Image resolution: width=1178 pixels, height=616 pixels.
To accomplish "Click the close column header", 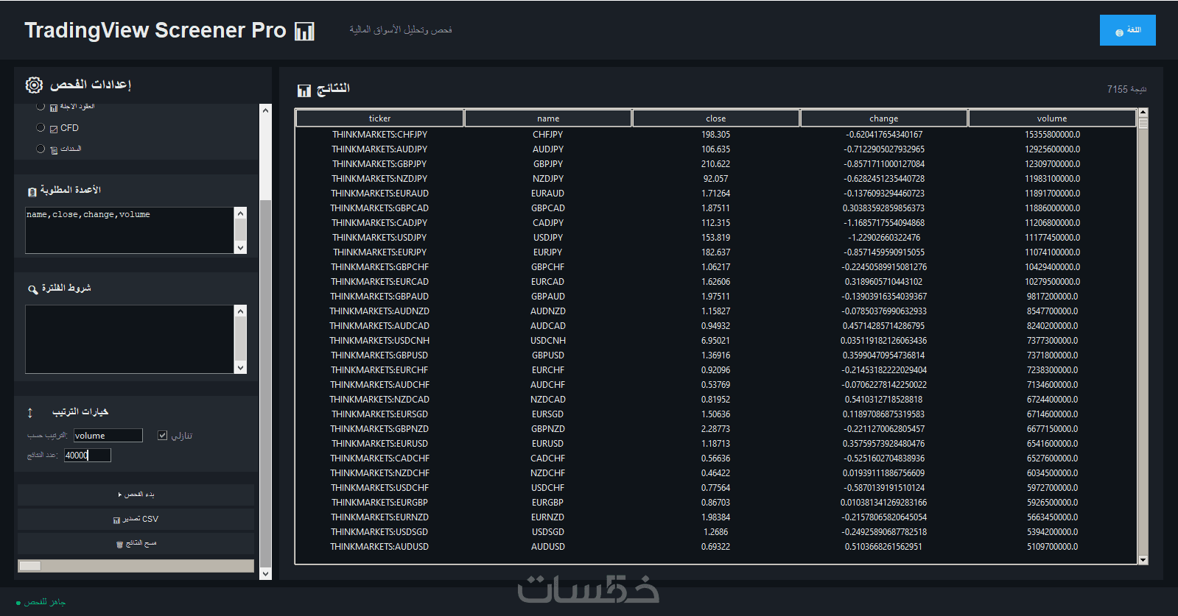I will (715, 118).
